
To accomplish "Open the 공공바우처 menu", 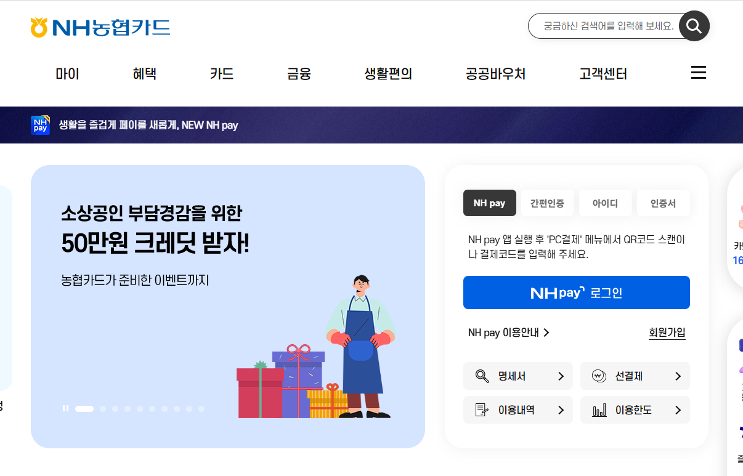I will click(495, 74).
